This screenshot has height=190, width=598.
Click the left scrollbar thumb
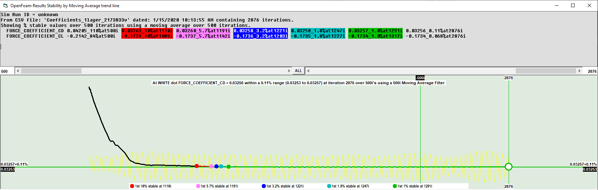(51, 71)
